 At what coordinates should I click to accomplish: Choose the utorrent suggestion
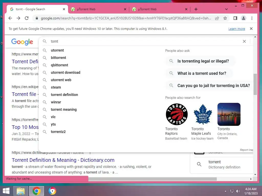(57, 50)
